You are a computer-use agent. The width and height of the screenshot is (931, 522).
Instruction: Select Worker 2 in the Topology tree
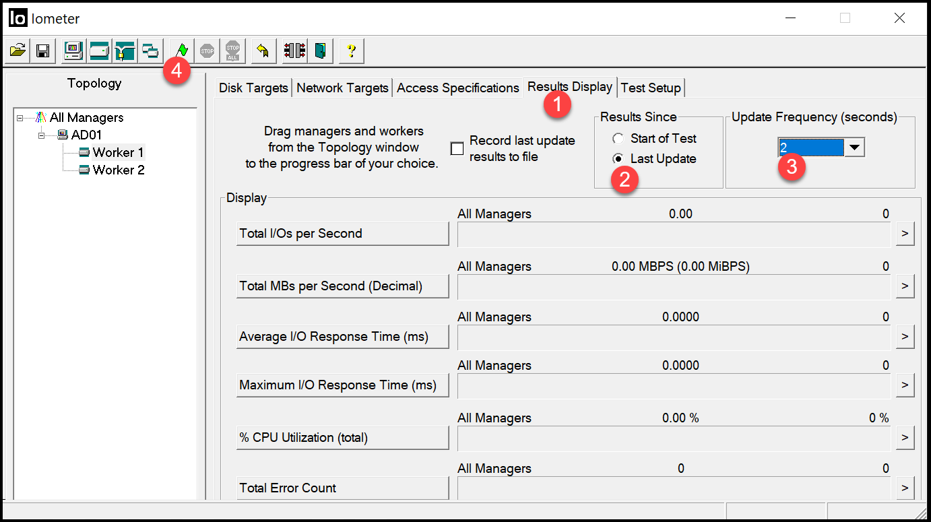118,170
